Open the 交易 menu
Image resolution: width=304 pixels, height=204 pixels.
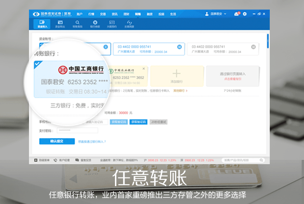103,14
